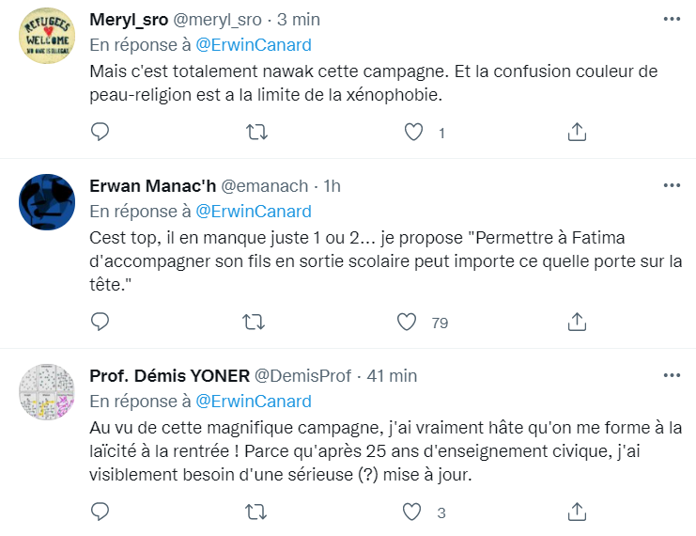Viewport: 696px width, 536px height.
Task: Share Meryl_sro's tweet
Action: 578,133
